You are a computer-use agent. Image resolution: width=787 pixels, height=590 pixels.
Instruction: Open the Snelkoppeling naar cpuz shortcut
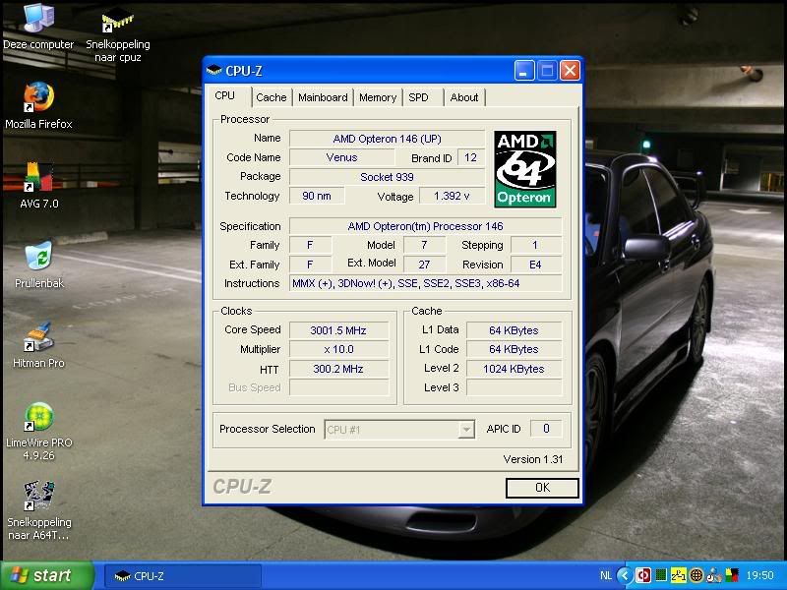[118, 32]
